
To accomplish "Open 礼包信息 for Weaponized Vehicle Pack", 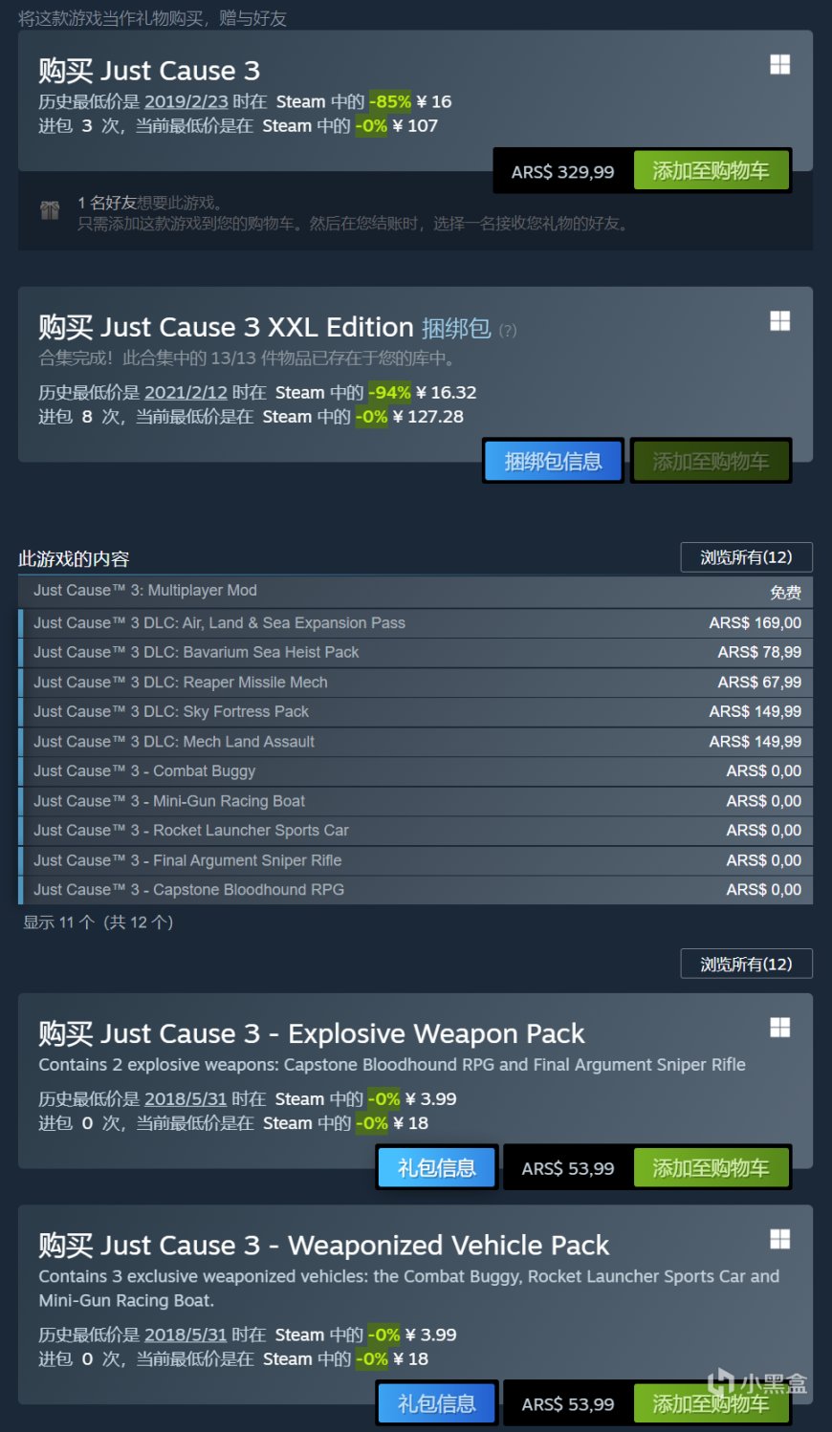I will [437, 1403].
